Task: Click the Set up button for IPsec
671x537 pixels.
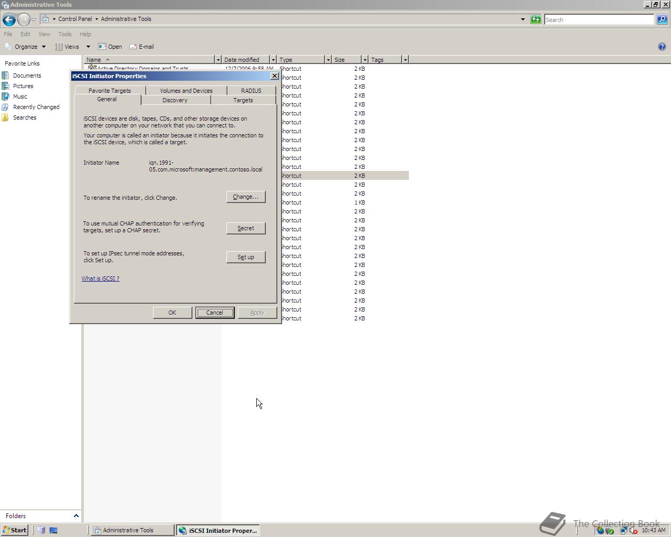Action: click(246, 257)
